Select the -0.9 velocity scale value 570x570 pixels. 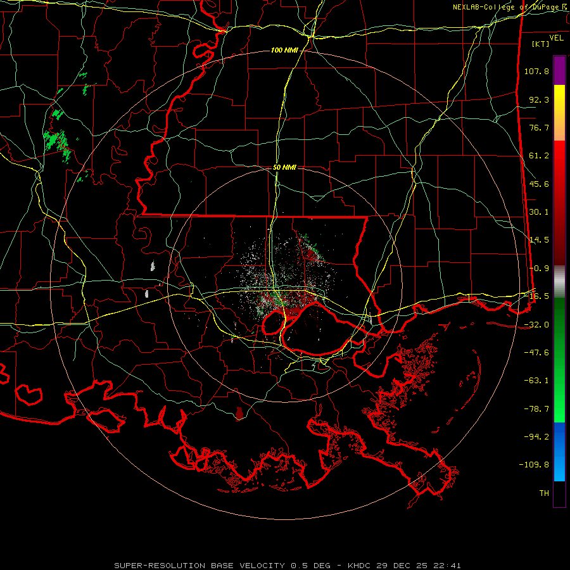coord(539,269)
